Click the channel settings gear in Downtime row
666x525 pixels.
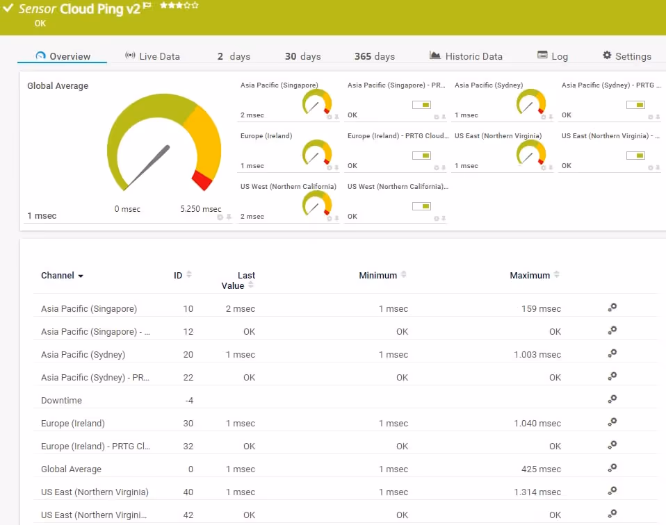point(612,400)
